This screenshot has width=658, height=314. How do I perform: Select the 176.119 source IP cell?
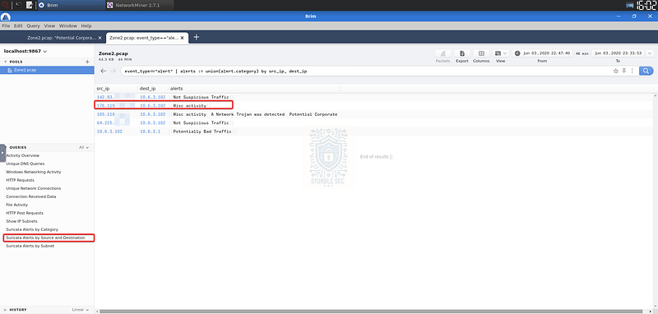[x=106, y=106]
